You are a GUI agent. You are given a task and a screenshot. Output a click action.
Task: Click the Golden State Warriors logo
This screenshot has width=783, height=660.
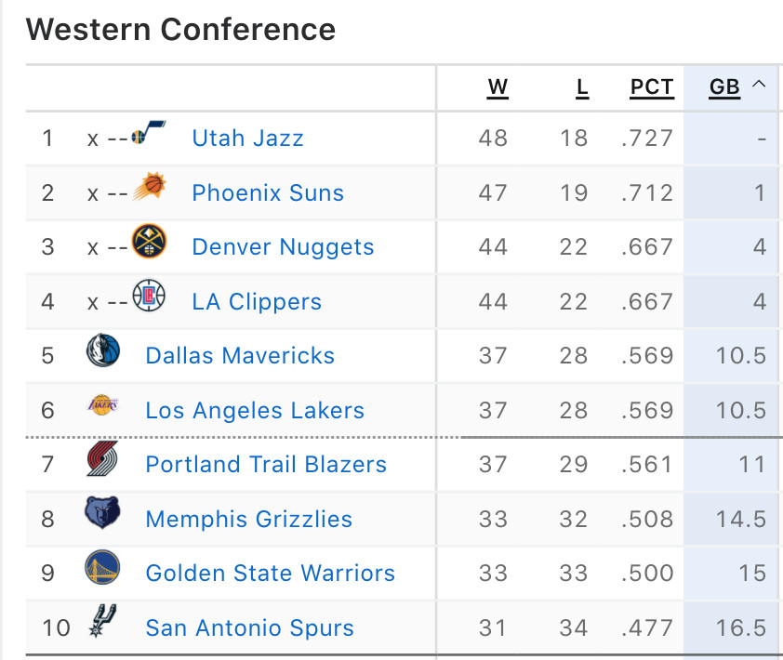[x=102, y=567]
